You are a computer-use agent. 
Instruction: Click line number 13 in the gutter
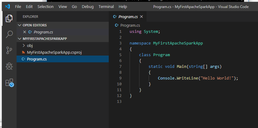(x=119, y=102)
